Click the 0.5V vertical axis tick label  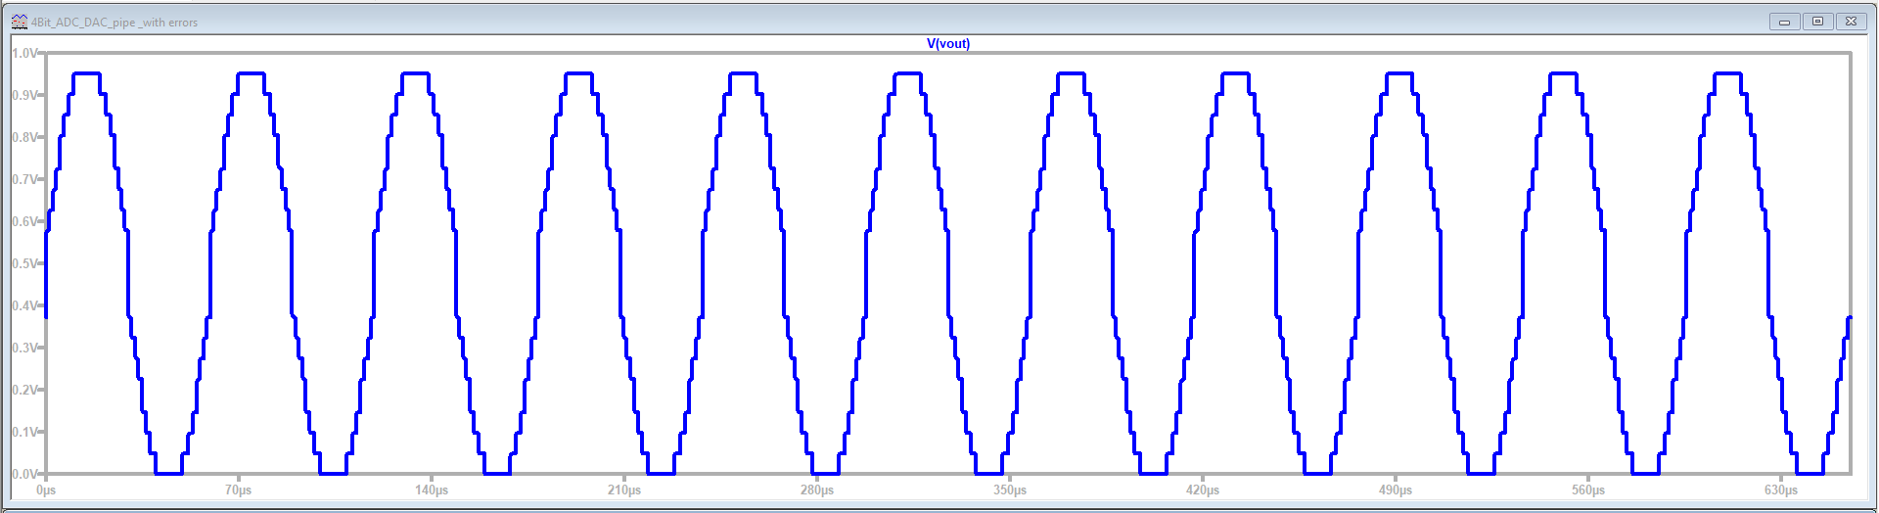[x=25, y=263]
